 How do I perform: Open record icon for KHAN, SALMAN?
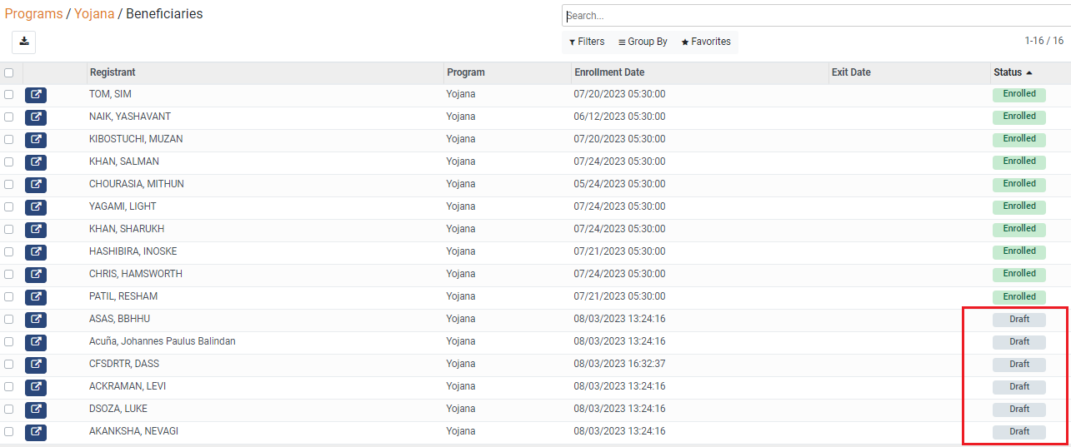tap(36, 162)
